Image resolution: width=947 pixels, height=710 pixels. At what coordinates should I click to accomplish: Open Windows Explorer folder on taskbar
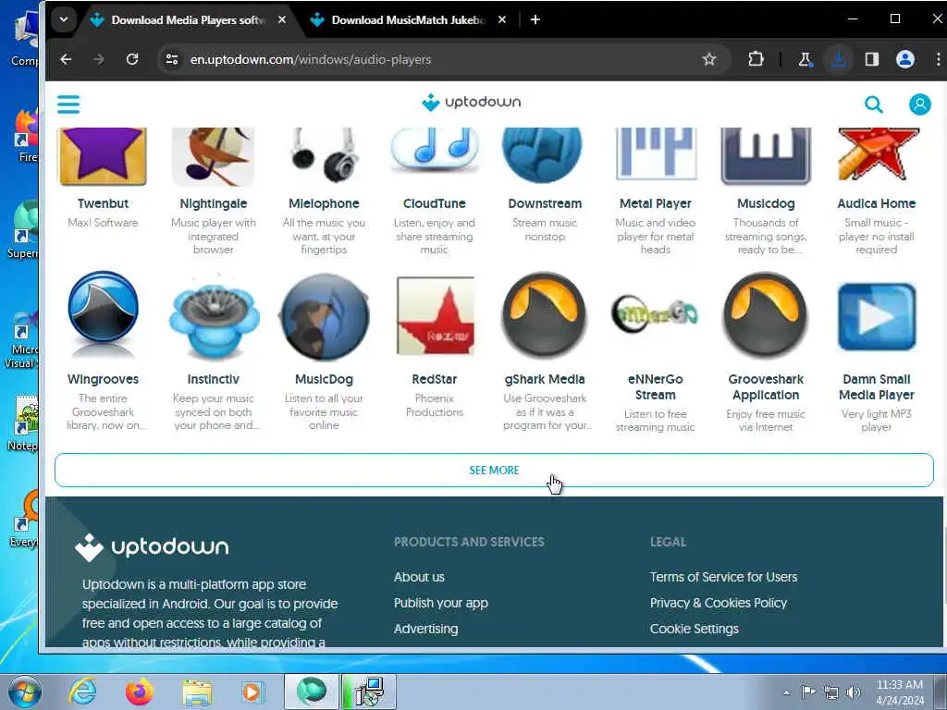(197, 692)
